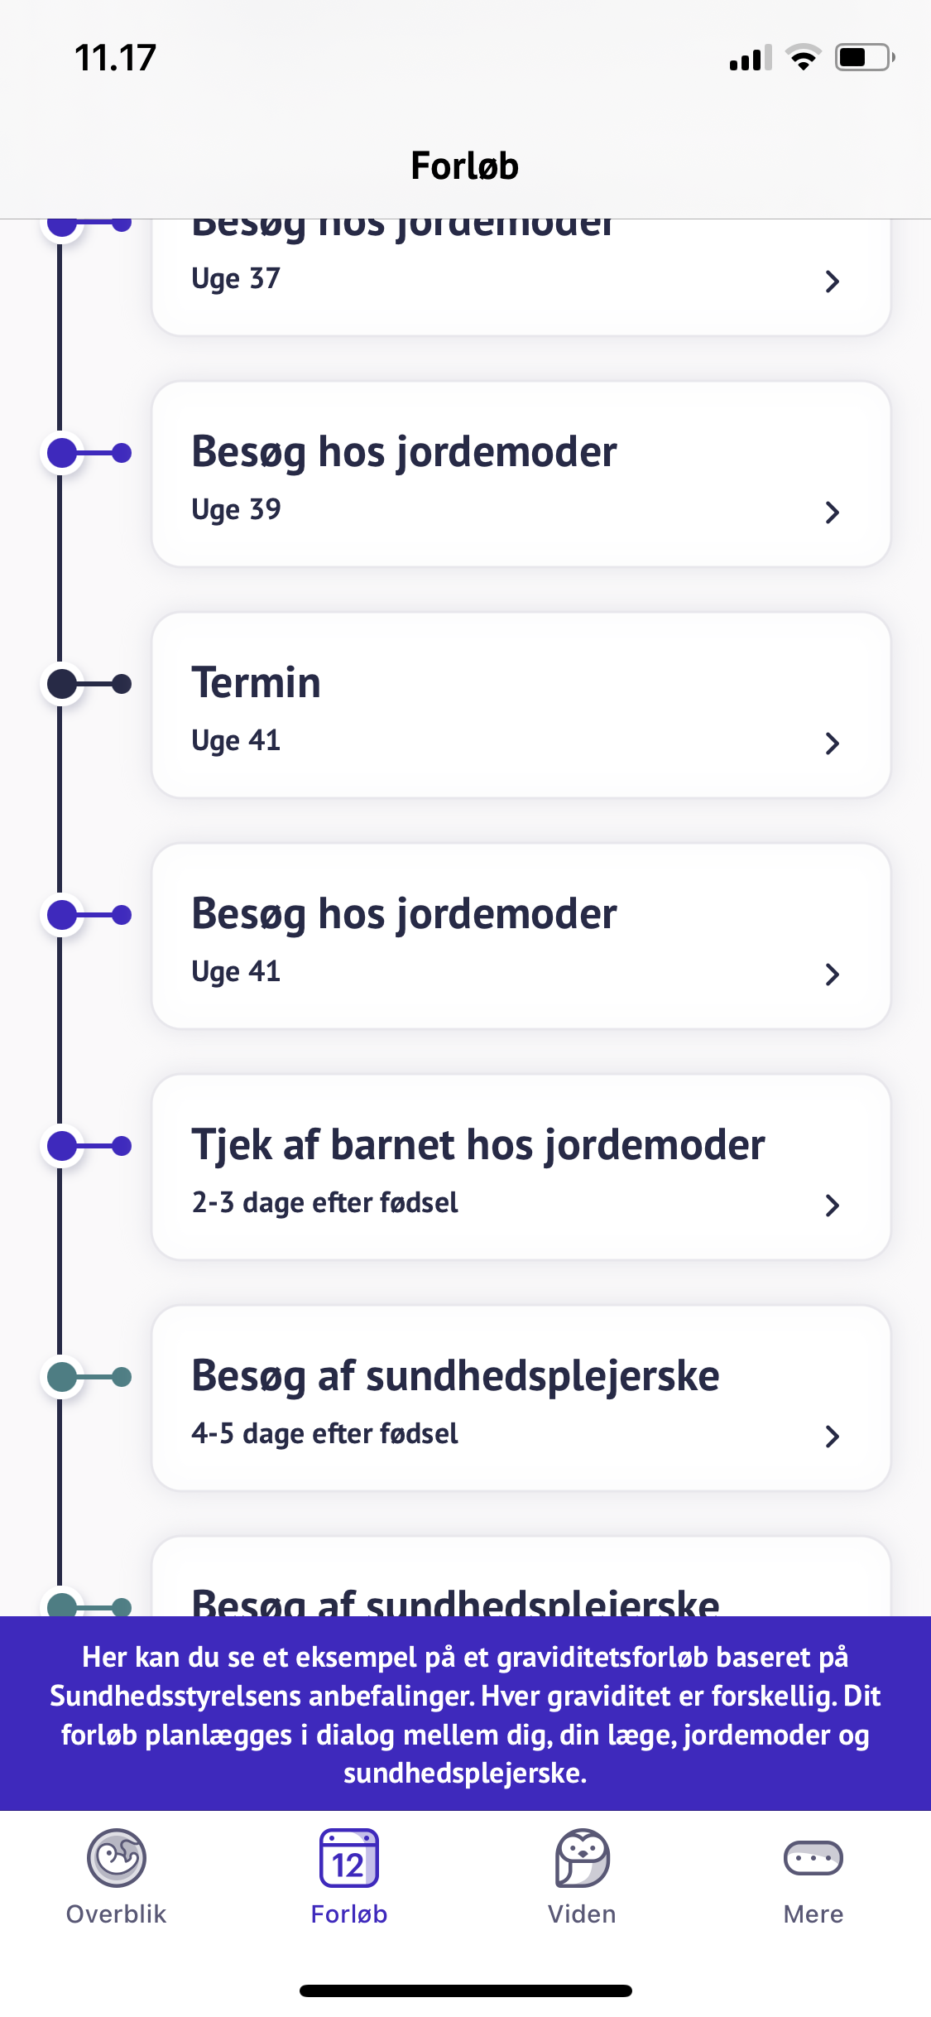Tap the battery status icon
931x2017 pixels.
864,58
